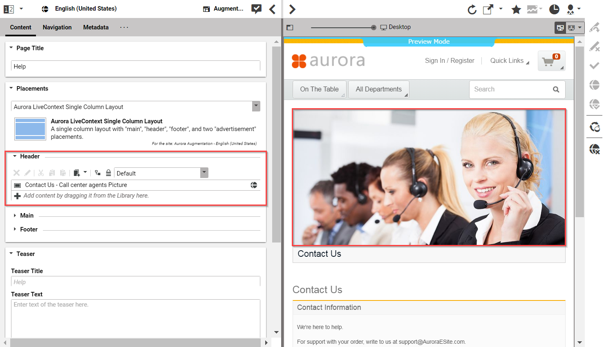
Task: Click the bookmarks star icon
Action: click(516, 9)
